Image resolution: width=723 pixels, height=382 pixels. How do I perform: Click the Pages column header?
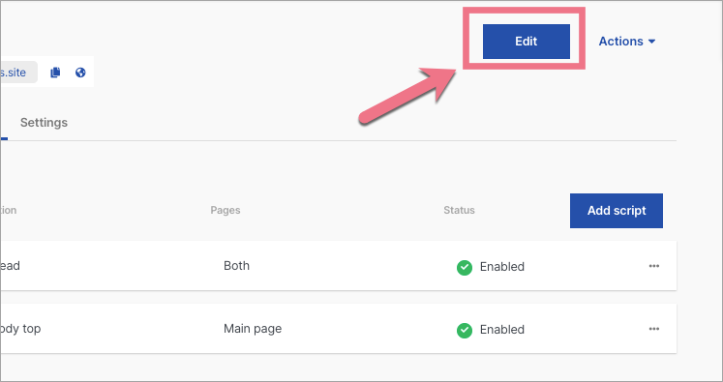(x=226, y=210)
